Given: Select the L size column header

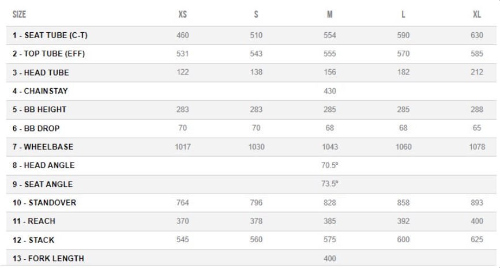Looking at the screenshot, I should (x=403, y=14).
